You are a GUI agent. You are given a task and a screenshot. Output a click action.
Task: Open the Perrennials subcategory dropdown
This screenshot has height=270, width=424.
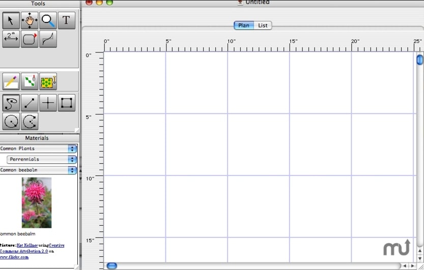tap(42, 159)
